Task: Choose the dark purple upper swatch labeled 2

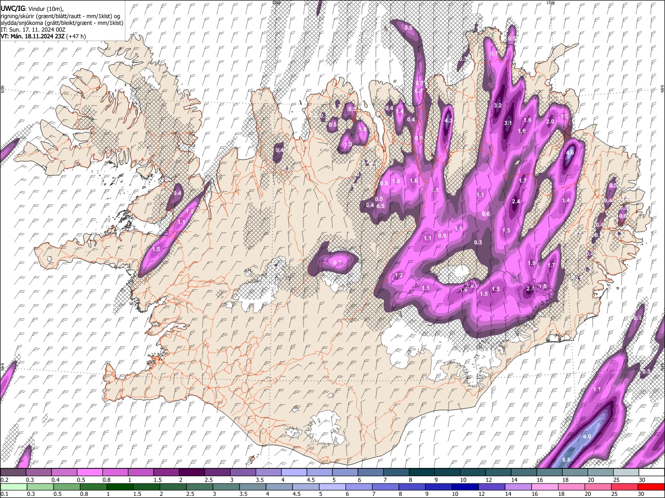Action: click(192, 472)
